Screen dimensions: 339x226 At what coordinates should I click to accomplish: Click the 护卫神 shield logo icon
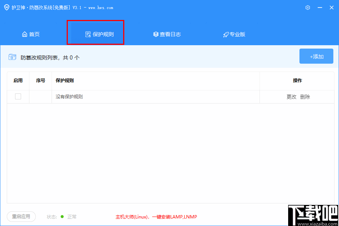pos(6,7)
